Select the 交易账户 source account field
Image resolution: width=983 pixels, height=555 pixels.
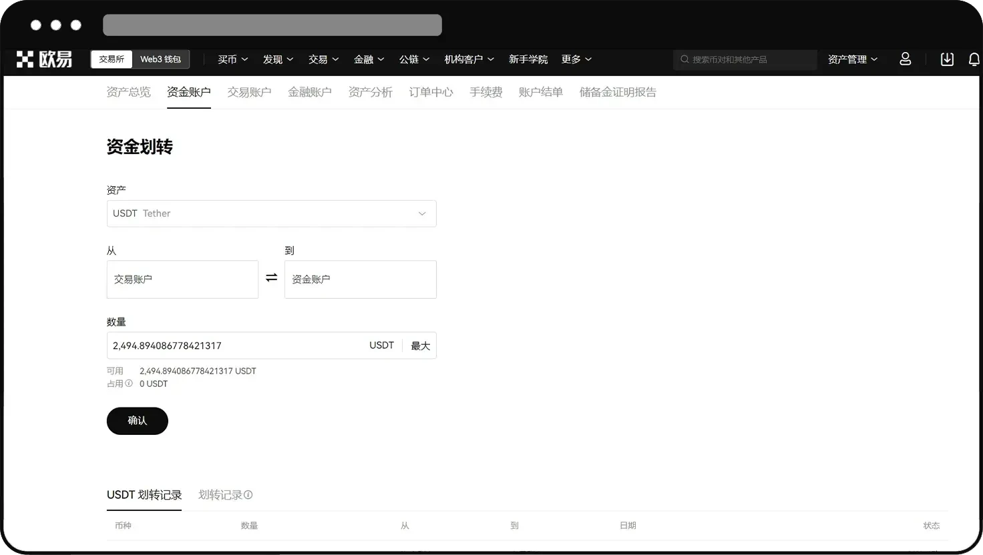pos(182,279)
